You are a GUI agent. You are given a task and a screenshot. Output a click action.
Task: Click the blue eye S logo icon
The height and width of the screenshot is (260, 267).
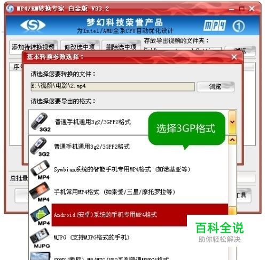(x=33, y=25)
